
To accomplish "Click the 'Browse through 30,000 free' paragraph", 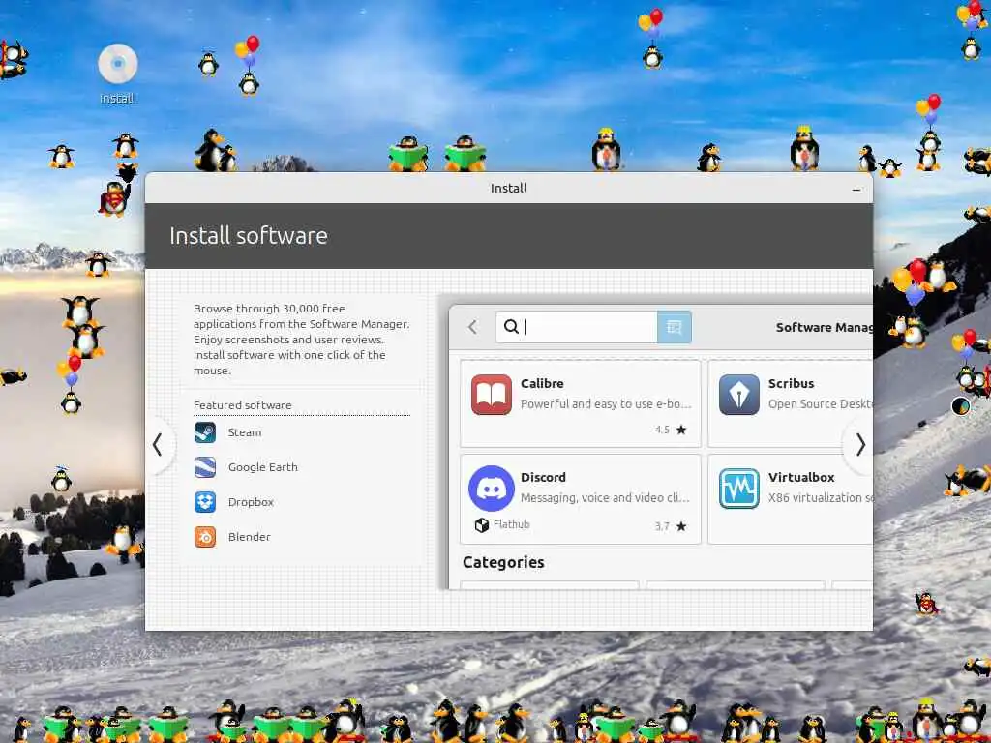I will [302, 340].
